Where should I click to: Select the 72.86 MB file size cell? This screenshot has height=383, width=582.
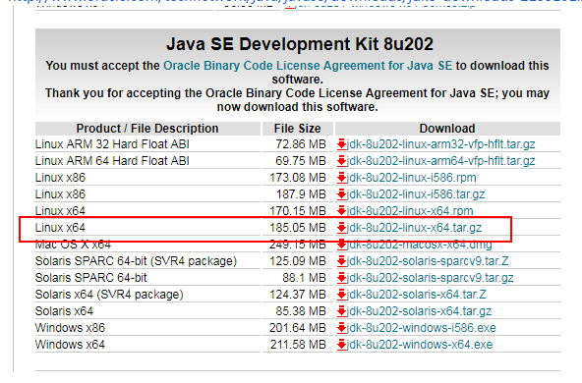pos(301,144)
